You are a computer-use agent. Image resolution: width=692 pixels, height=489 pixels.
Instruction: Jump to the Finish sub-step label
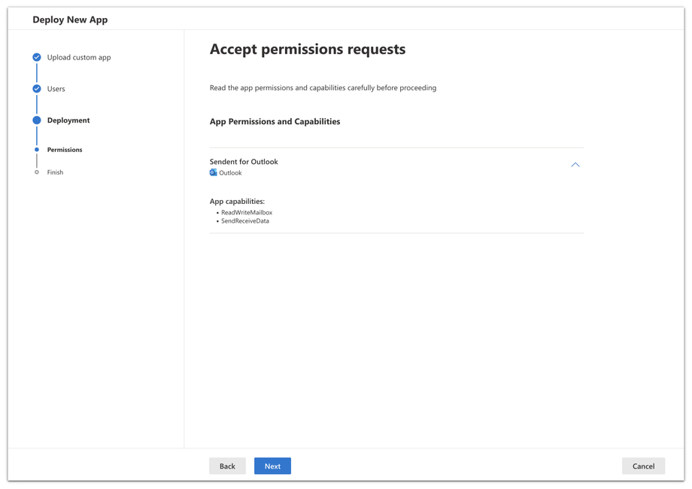point(56,172)
